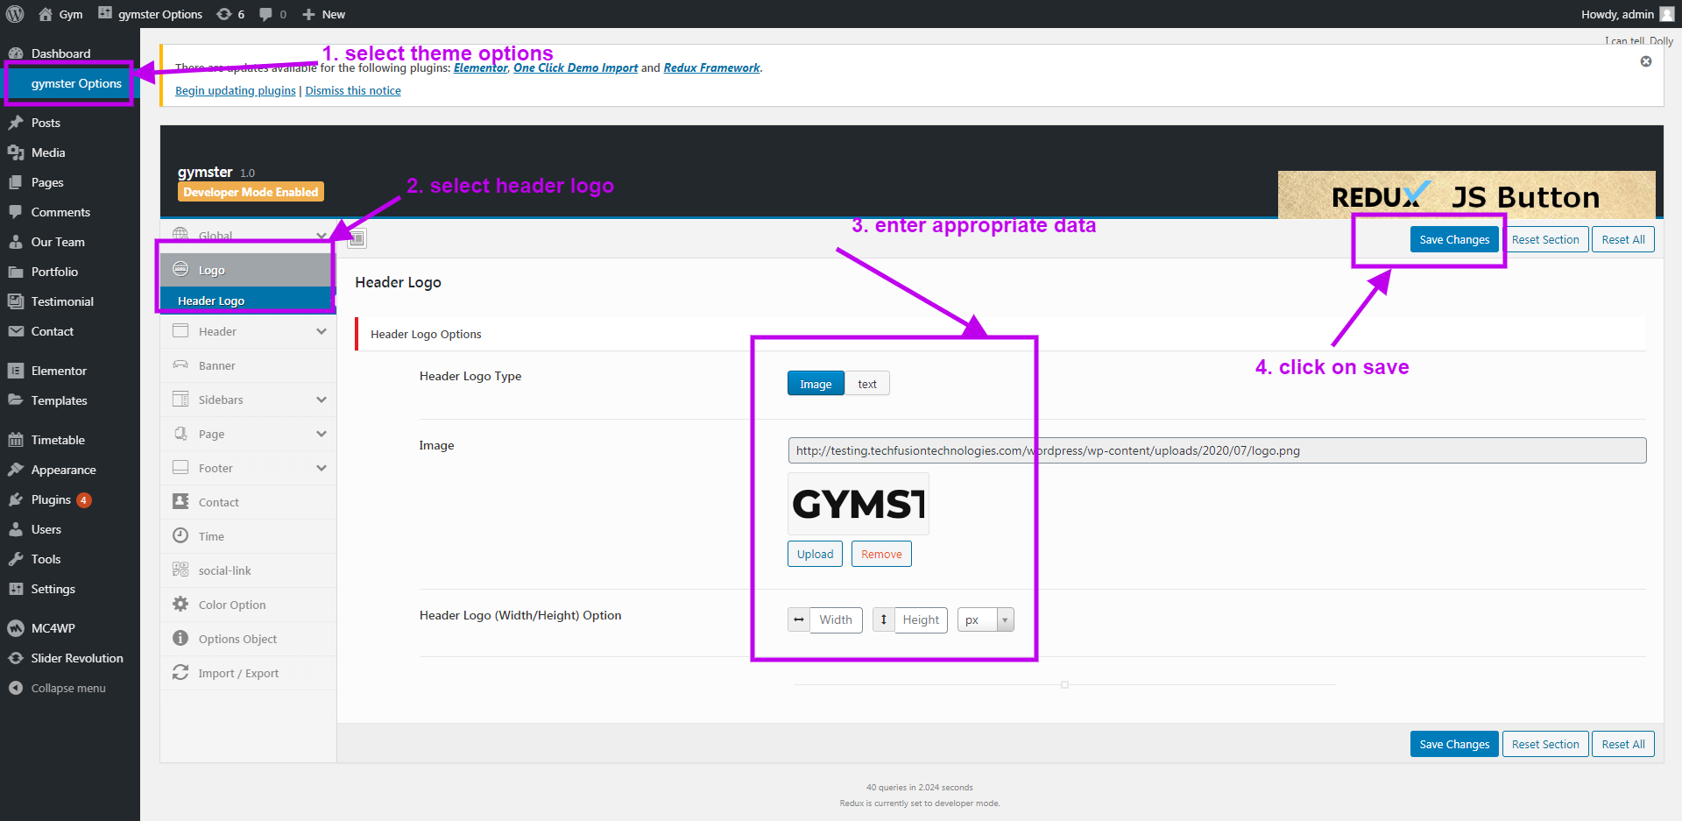Image resolution: width=1682 pixels, height=821 pixels.
Task: Click the expand-all sections icon beside Global
Action: tap(357, 238)
